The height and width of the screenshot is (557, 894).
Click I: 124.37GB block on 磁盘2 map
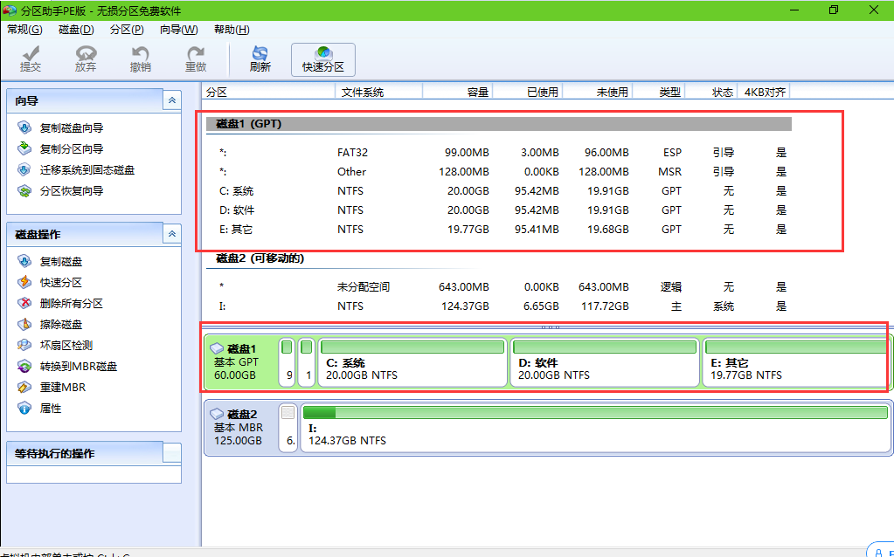pos(595,428)
